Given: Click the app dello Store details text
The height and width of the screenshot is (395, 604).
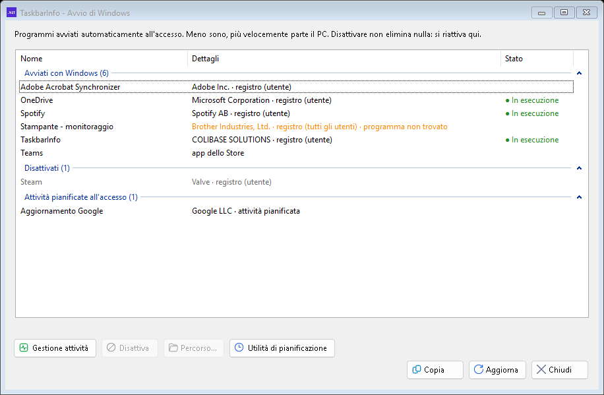Looking at the screenshot, I should point(218,153).
